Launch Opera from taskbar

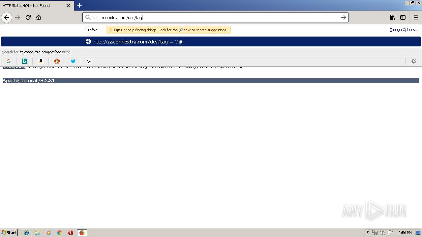pyautogui.click(x=71, y=233)
